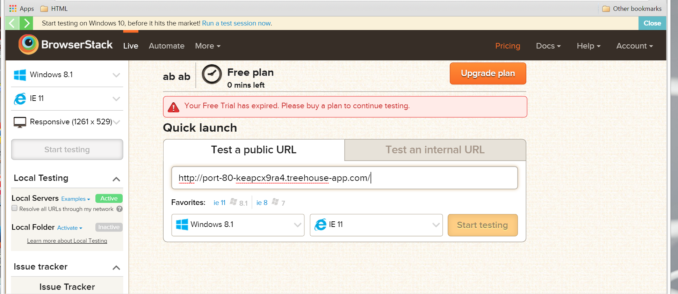678x294 pixels.
Task: Open Quick launch Windows 8.1 OS dropdown
Action: point(238,225)
